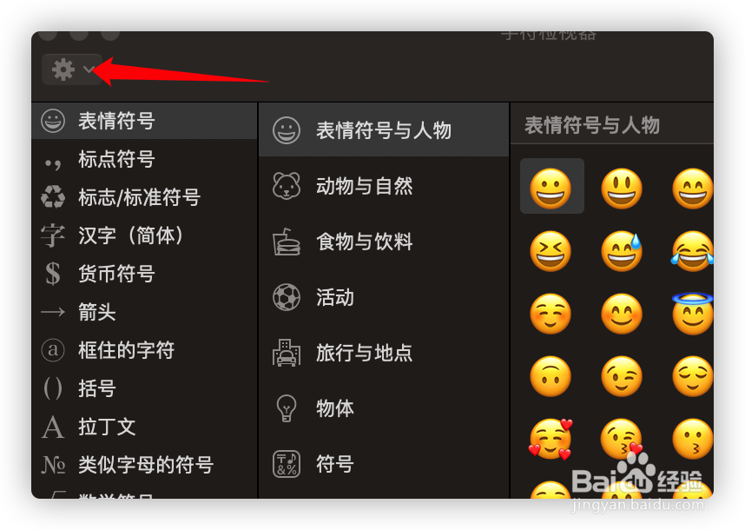Select the 标点符号 punctuation category
The image size is (745, 530).
tap(144, 159)
